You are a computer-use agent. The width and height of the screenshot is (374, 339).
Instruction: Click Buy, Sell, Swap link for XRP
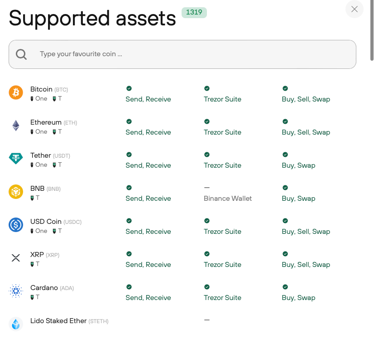306,264
